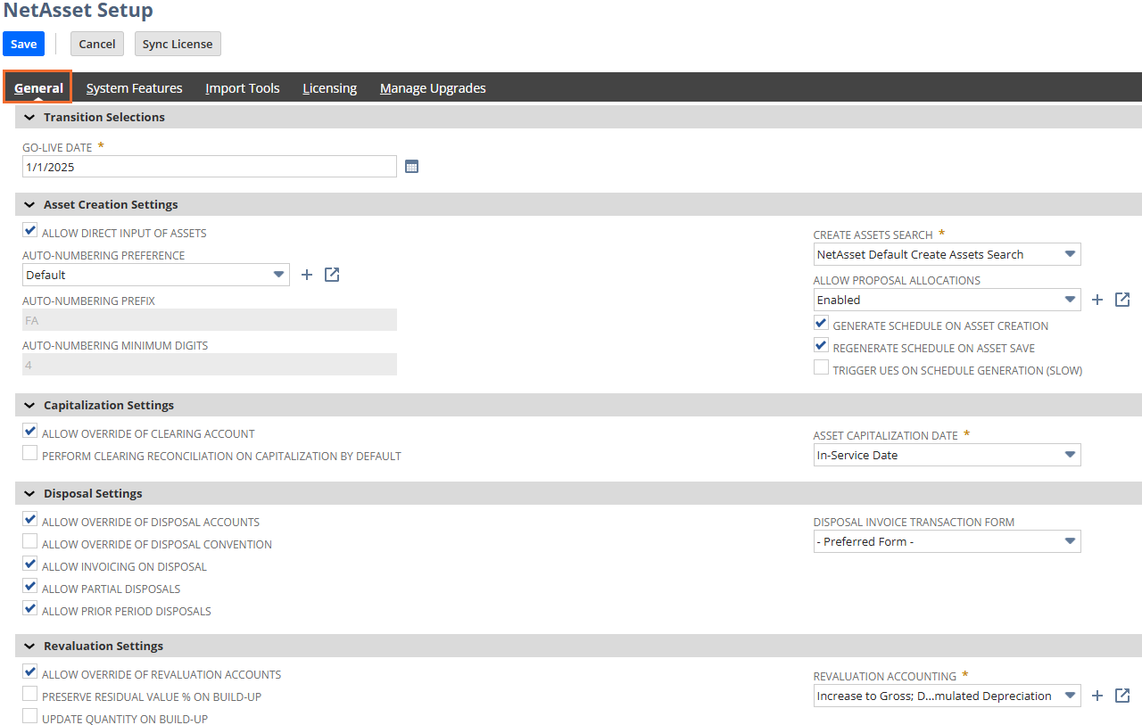This screenshot has width=1142, height=725.
Task: Switch to the System Features tab
Action: (134, 88)
